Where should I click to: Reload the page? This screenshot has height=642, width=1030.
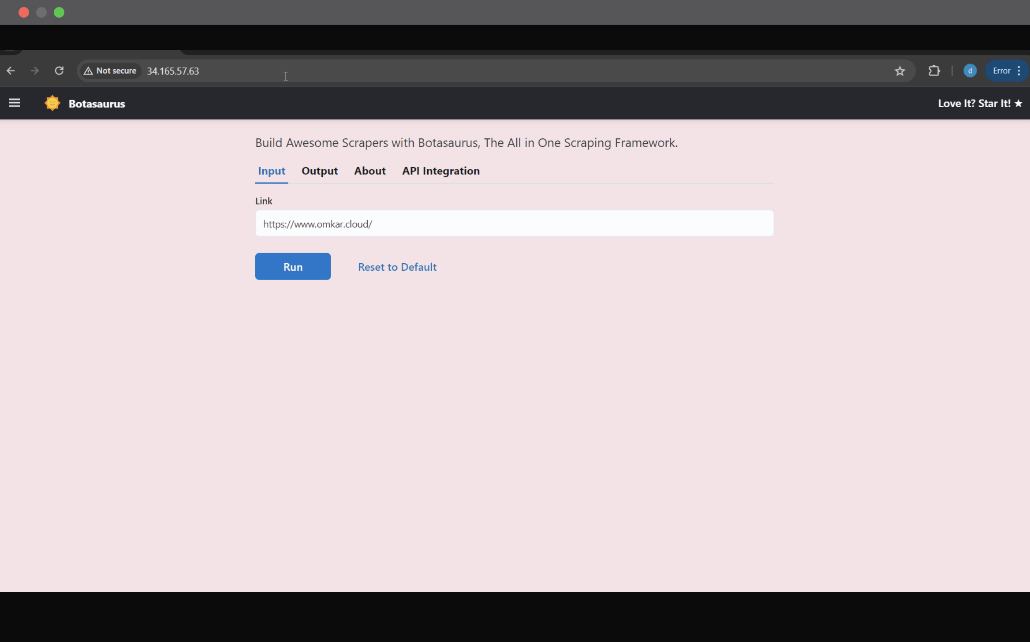59,71
